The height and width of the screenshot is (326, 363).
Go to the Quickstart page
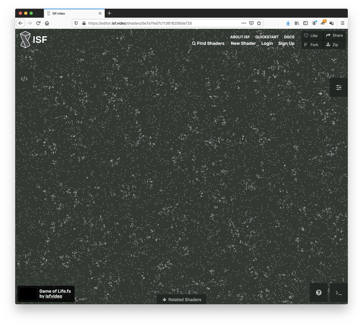pos(267,37)
